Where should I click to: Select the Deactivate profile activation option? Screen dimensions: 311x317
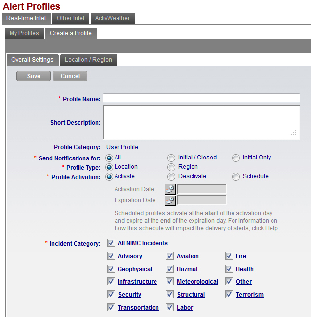point(171,177)
